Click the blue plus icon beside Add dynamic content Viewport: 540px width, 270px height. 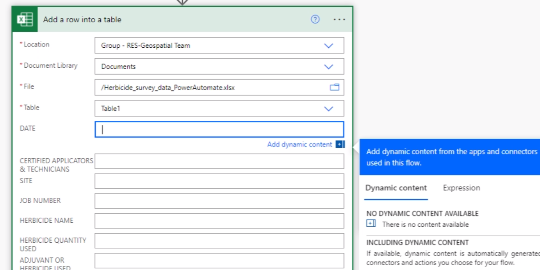339,145
